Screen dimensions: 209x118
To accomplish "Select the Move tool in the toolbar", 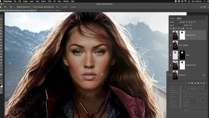I will pos(1,19).
